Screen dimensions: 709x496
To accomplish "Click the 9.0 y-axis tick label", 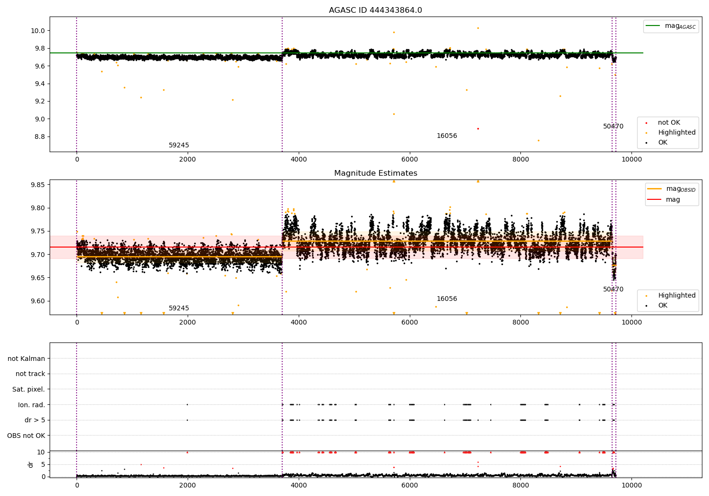I will (40, 119).
